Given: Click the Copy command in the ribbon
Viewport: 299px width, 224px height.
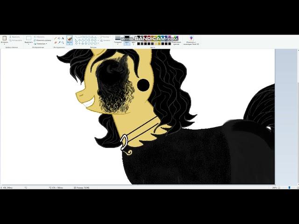Looking at the screenshot, I should (15, 41).
